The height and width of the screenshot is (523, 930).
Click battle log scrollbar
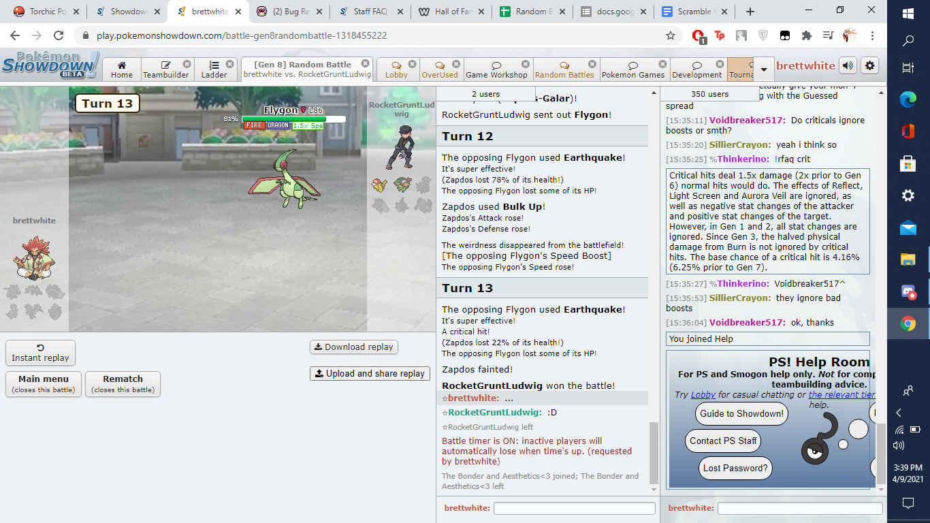pos(654,452)
